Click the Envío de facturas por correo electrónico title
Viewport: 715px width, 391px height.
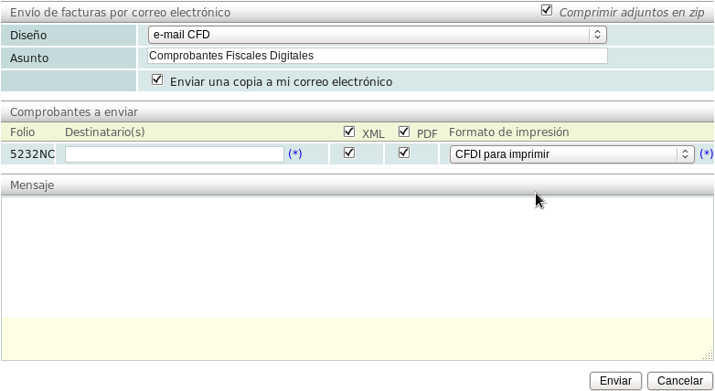pyautogui.click(x=120, y=13)
